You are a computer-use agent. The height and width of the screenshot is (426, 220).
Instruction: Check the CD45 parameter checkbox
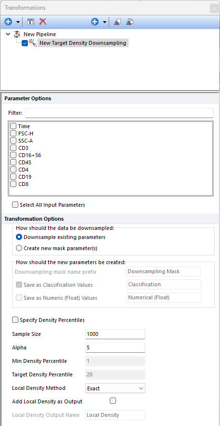[13, 162]
